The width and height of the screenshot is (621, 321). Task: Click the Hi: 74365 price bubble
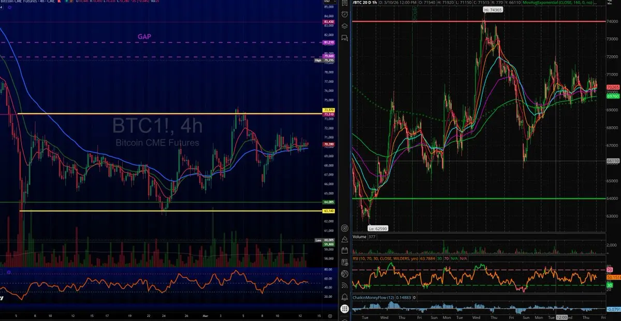coord(493,9)
